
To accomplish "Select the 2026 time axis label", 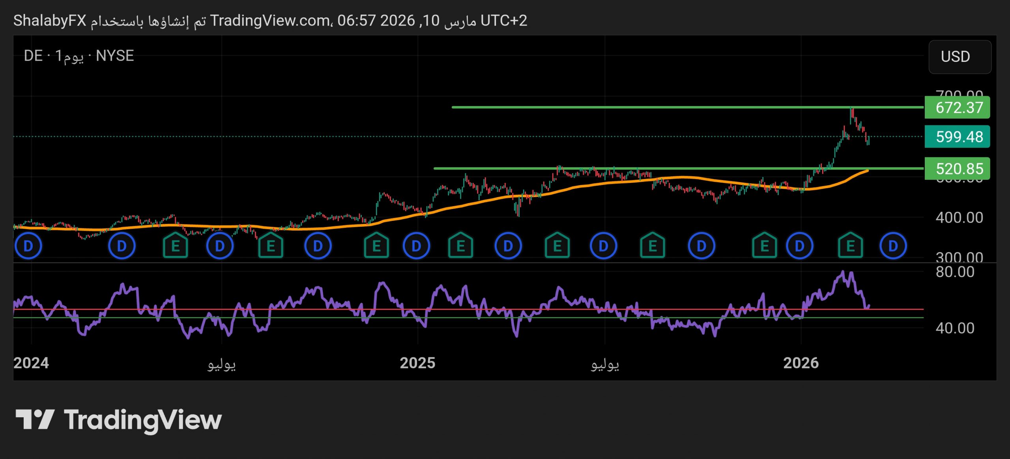I will 801,363.
